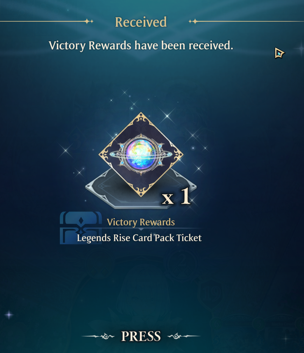Click the purple sparkle star at bottom-left
Viewport: 304px width, 353px height.
9,315
